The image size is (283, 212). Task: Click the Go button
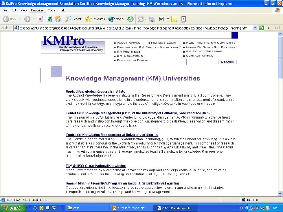[264, 28]
